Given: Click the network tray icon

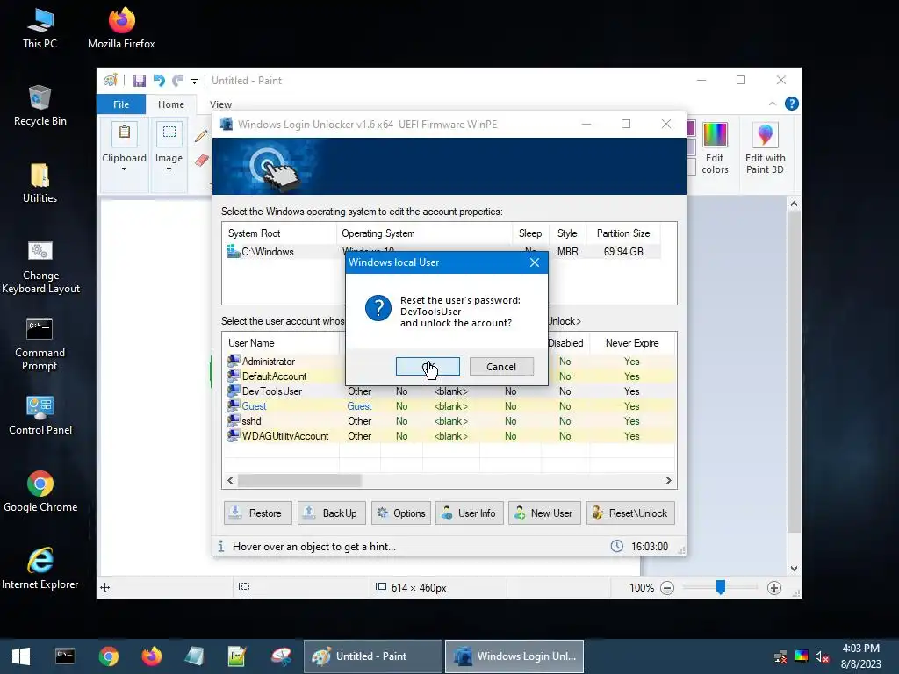Looking at the screenshot, I should pyautogui.click(x=780, y=656).
